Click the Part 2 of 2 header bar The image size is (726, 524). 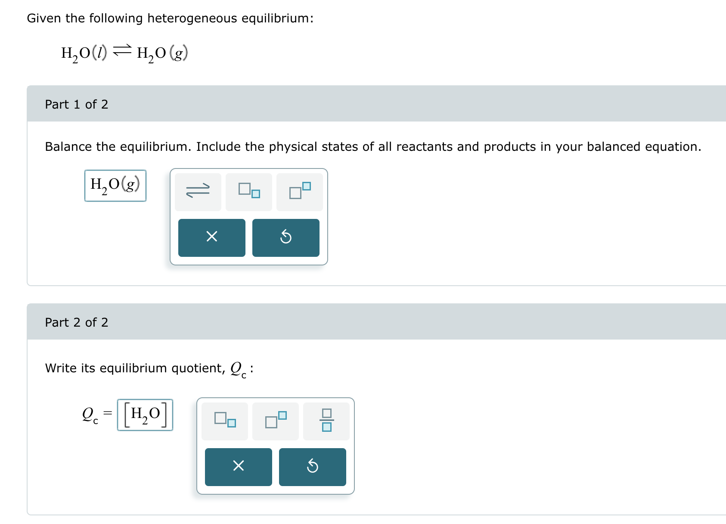[x=76, y=322]
